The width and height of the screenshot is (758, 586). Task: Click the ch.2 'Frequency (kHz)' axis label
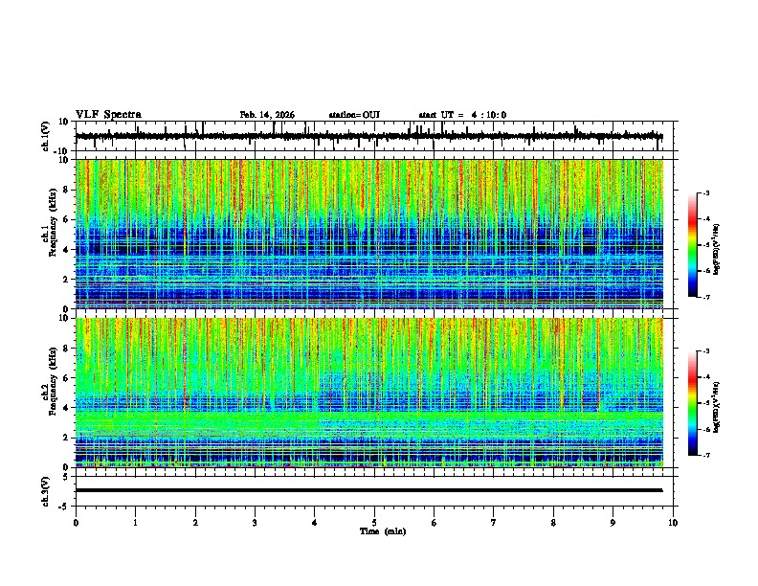pyautogui.click(x=54, y=381)
